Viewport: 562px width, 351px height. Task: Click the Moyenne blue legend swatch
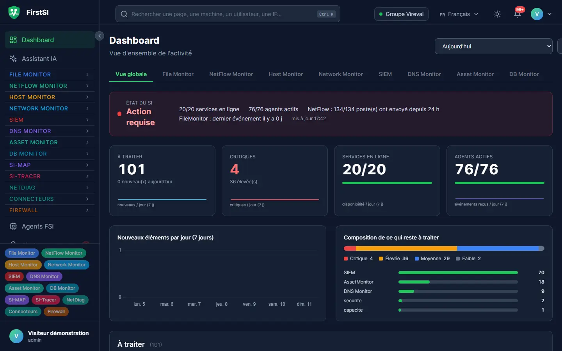pyautogui.click(x=417, y=259)
